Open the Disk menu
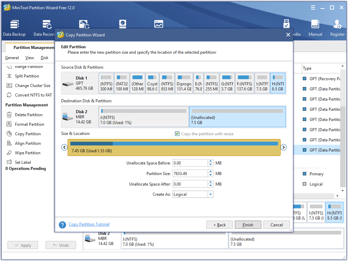Image resolution: width=348 pixels, height=261 pixels. click(45, 58)
